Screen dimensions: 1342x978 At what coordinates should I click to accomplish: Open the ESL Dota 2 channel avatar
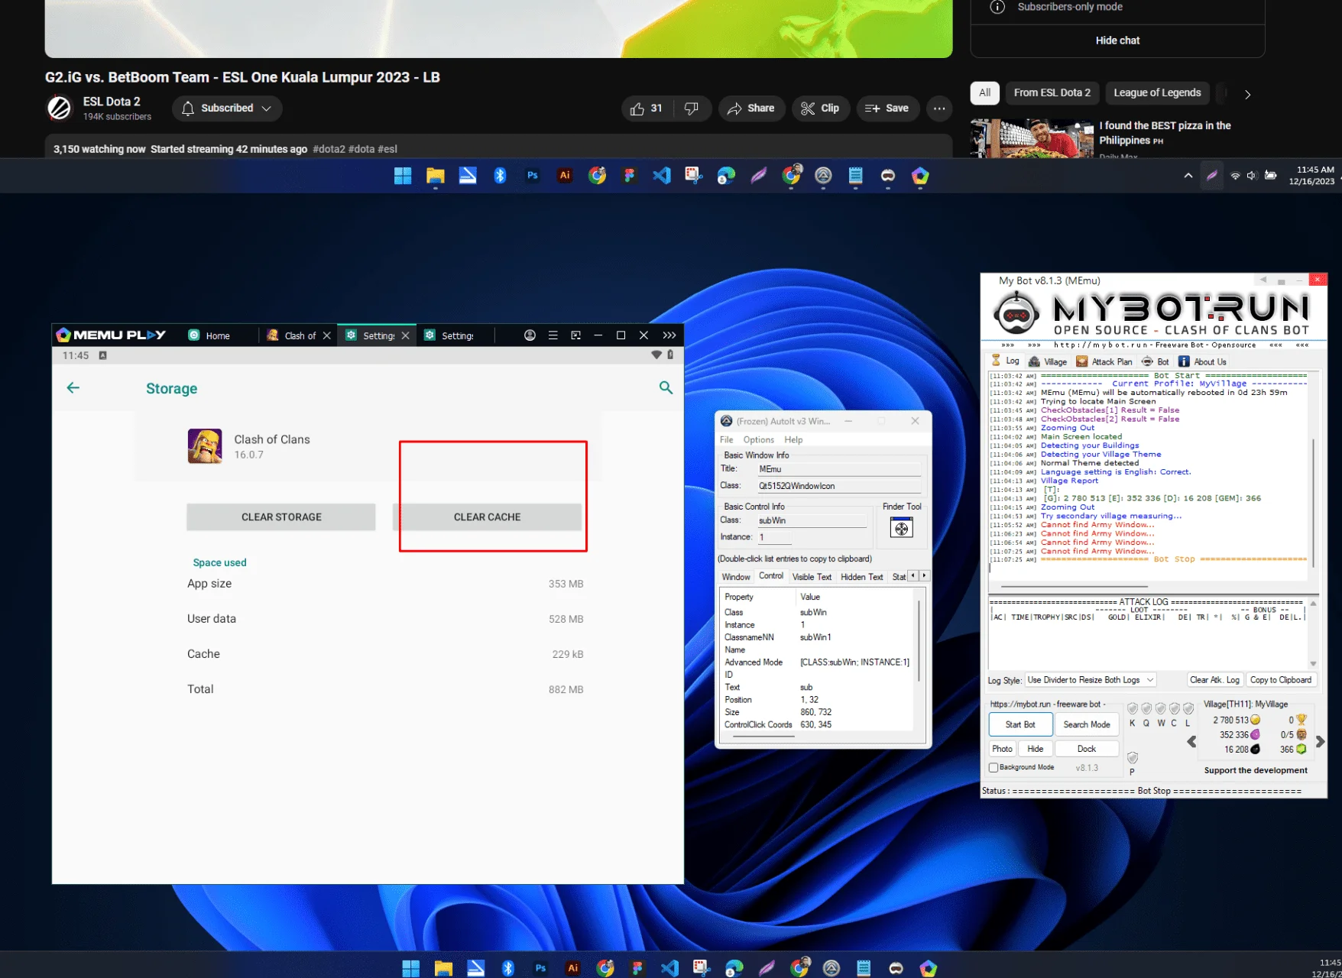[x=60, y=108]
